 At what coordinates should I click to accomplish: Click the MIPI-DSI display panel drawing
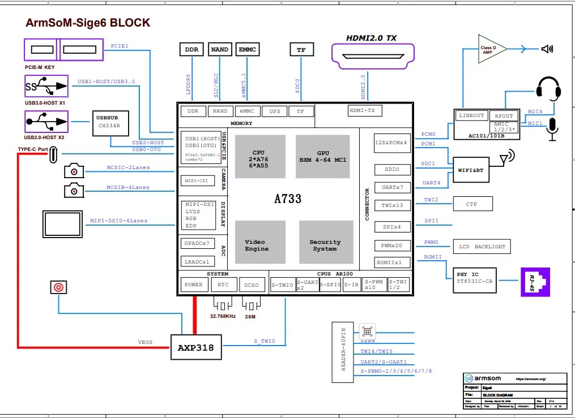click(62, 224)
